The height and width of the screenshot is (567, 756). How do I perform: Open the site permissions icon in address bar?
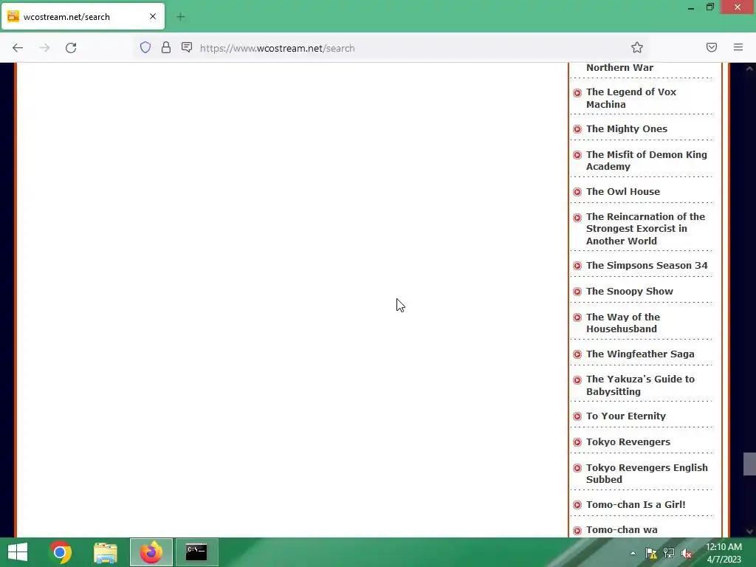tap(187, 47)
